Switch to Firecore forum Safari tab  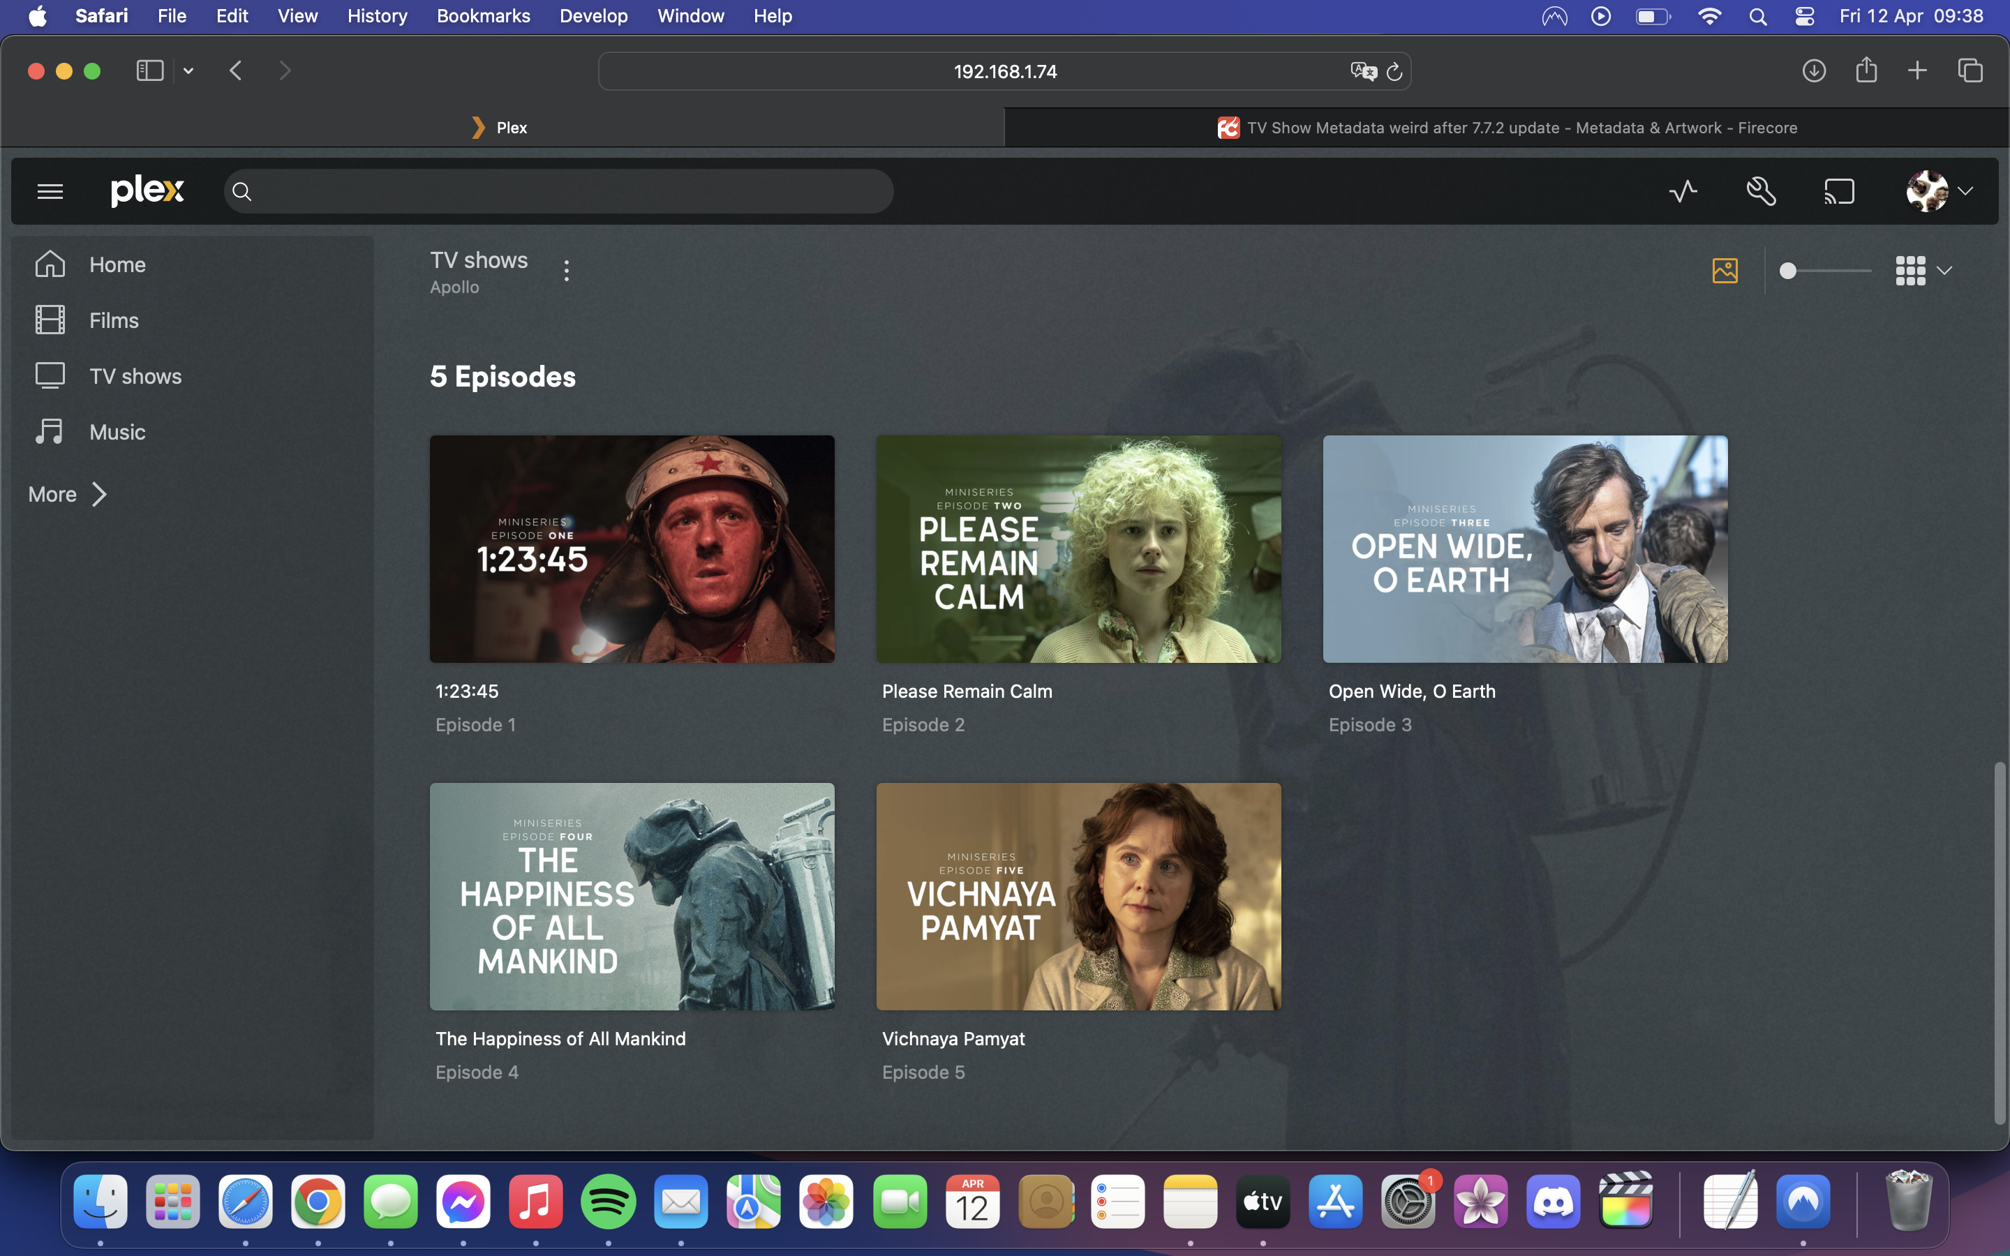tap(1507, 128)
